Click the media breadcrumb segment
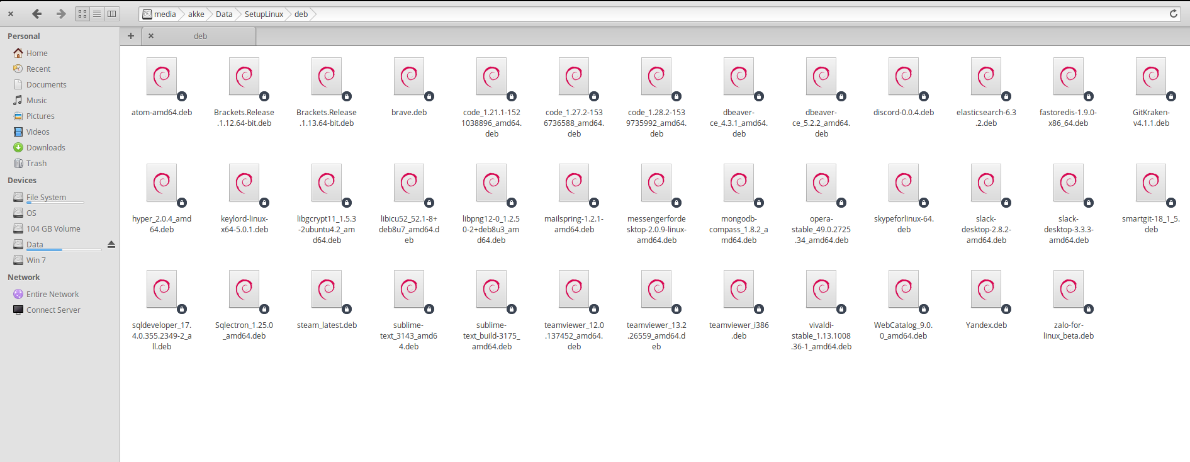This screenshot has height=462, width=1190. (160, 14)
